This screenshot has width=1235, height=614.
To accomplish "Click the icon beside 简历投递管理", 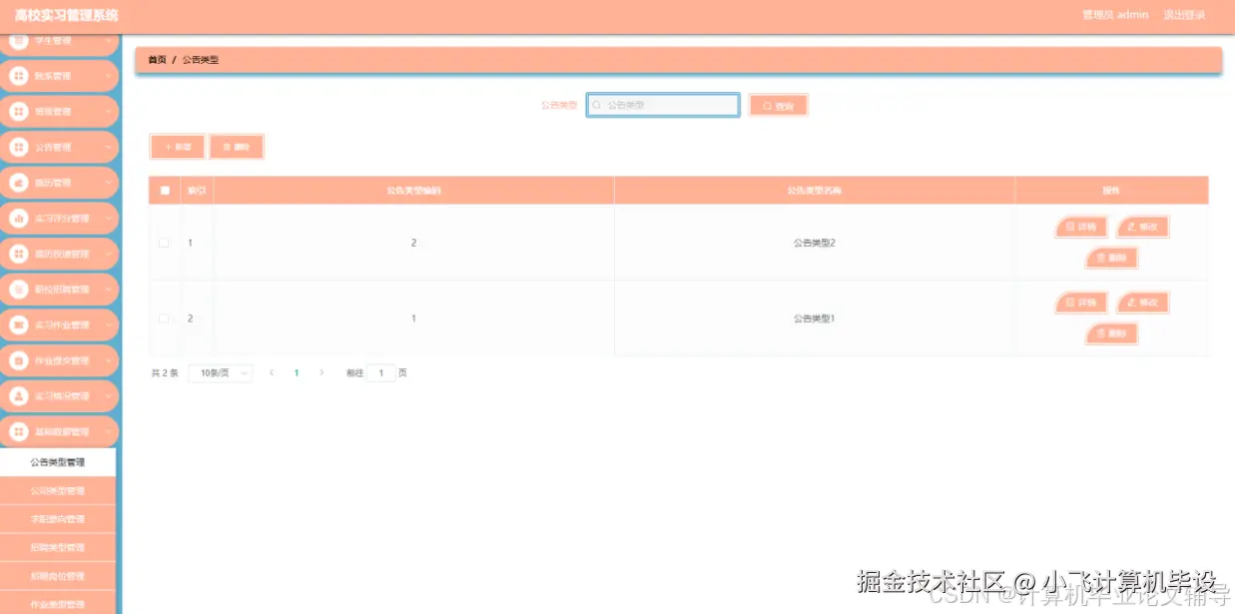I will pyautogui.click(x=18, y=254).
